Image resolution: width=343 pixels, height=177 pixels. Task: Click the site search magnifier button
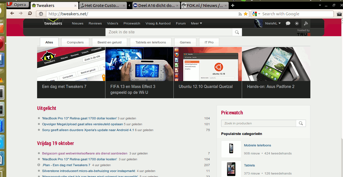237,32
